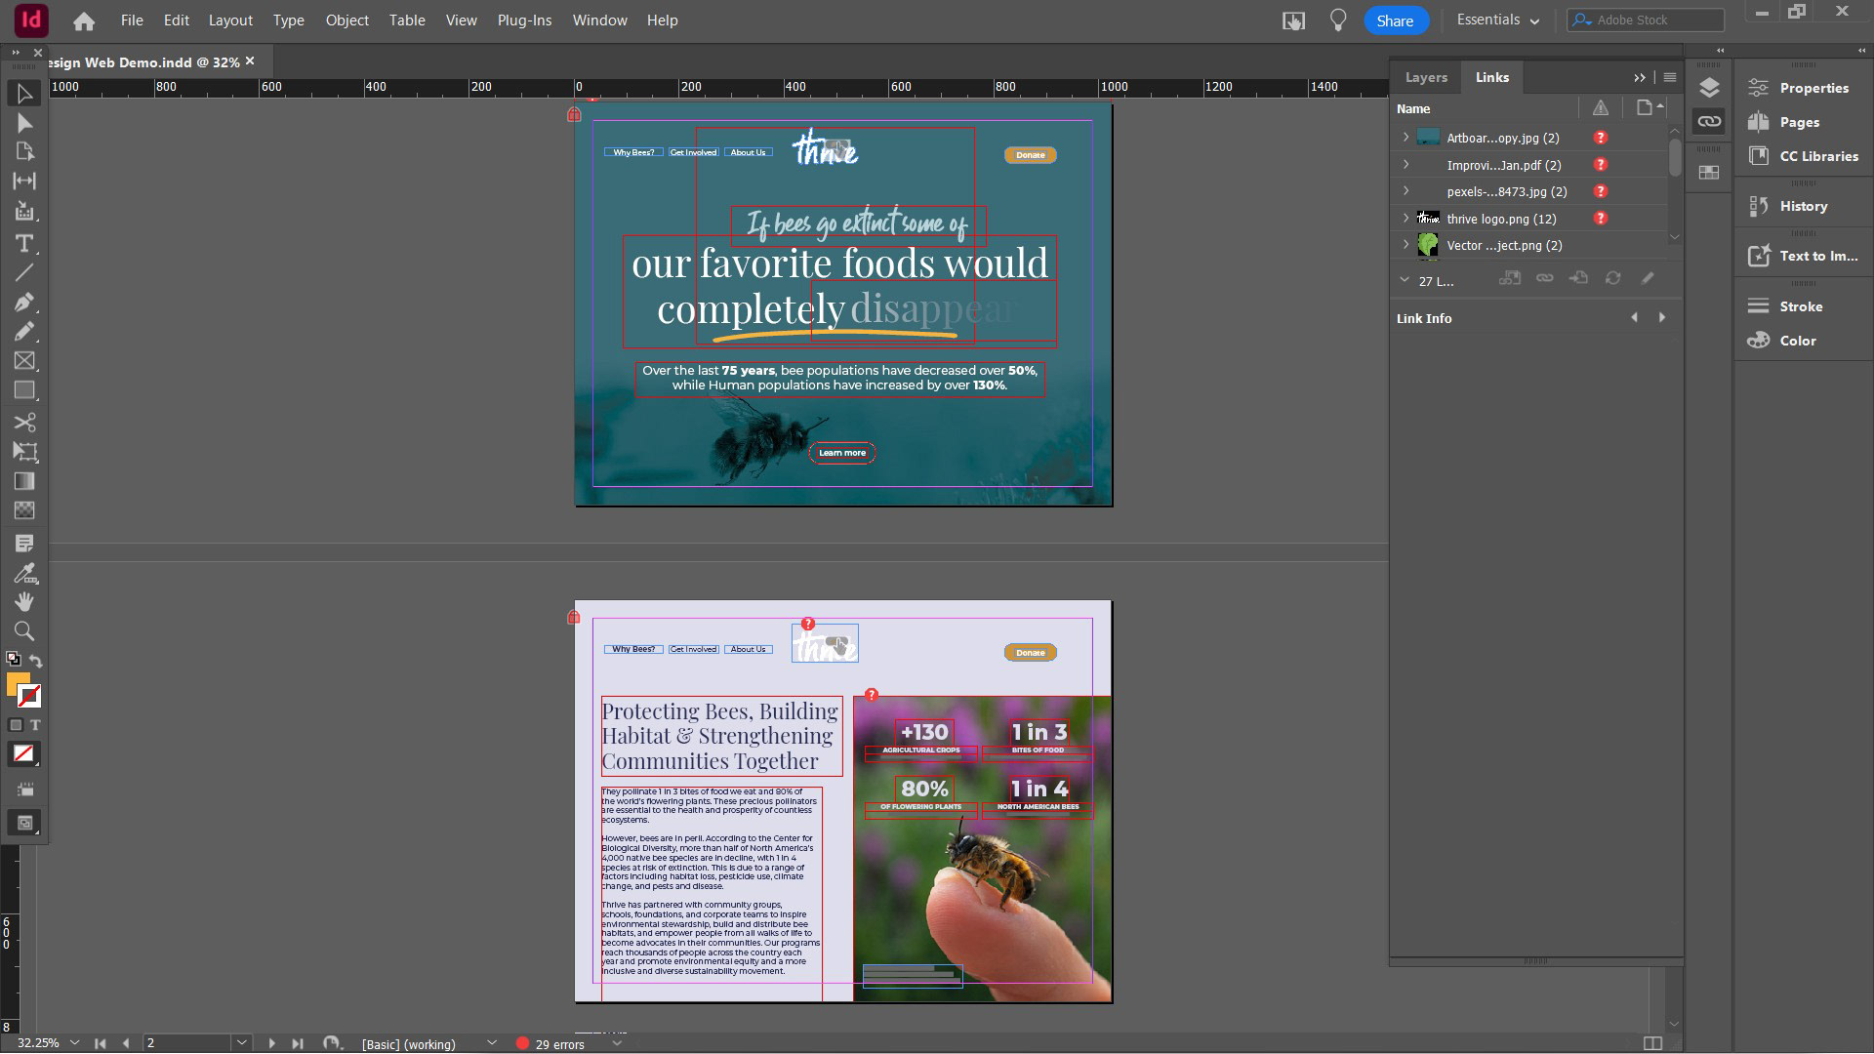Pick the Eyedropper tool

tap(24, 573)
